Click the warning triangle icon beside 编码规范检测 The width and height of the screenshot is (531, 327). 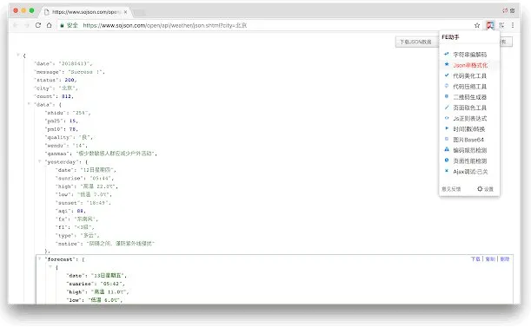tap(447, 149)
